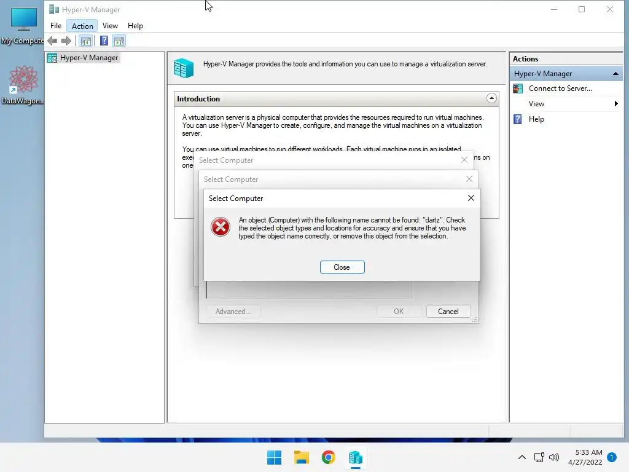Open the Windows Start menu
629x472 pixels.
pos(275,457)
